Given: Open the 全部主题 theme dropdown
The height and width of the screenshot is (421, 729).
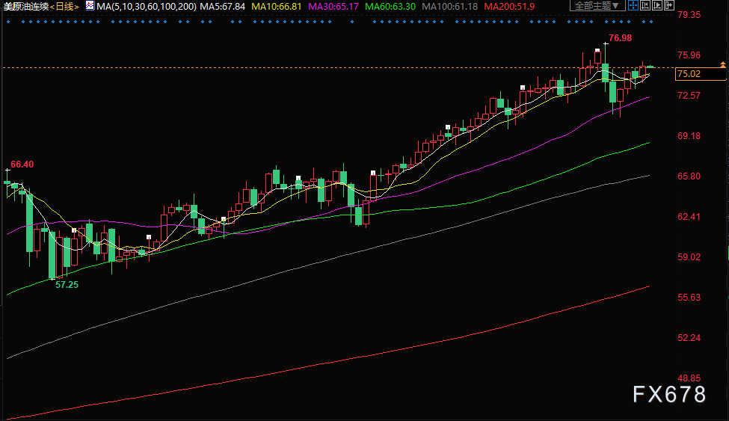Looking at the screenshot, I should tap(597, 5).
